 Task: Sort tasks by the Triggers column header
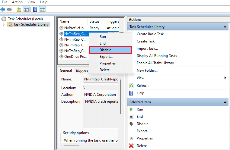click(112, 21)
